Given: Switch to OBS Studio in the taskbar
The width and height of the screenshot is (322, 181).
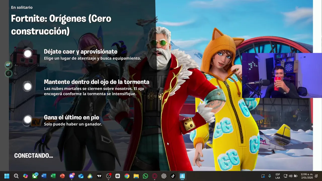Looking at the screenshot, I should [108, 176].
